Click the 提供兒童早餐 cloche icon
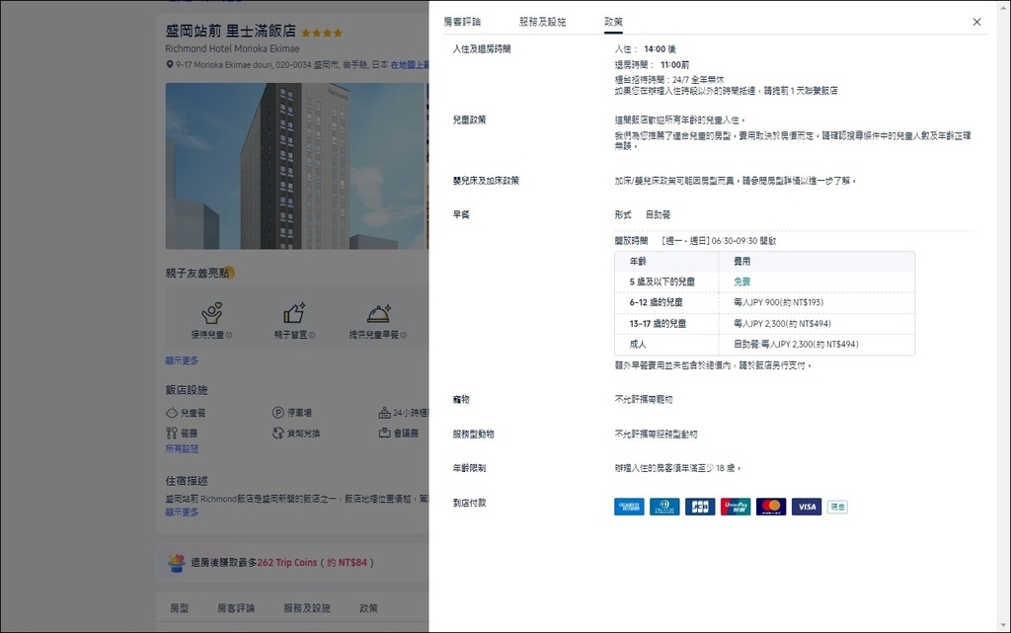Viewport: 1011px width, 633px height. point(378,313)
